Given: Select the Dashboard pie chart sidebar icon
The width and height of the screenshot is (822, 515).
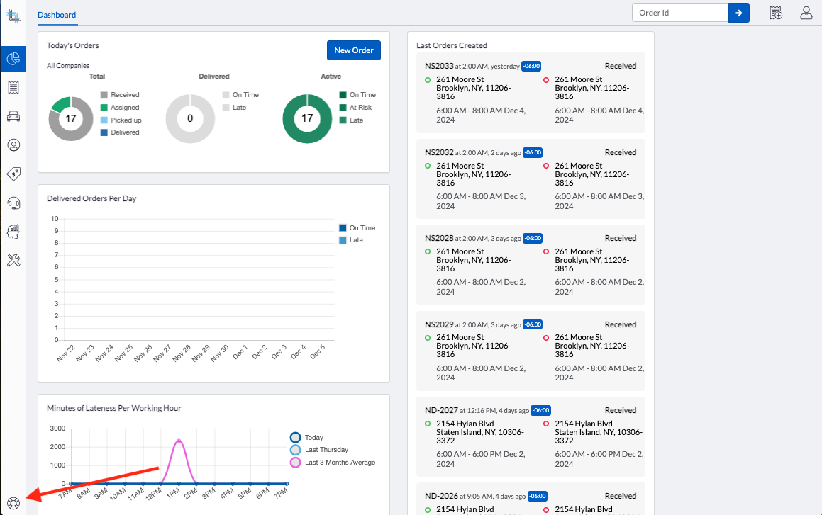Looking at the screenshot, I should click(x=13, y=59).
